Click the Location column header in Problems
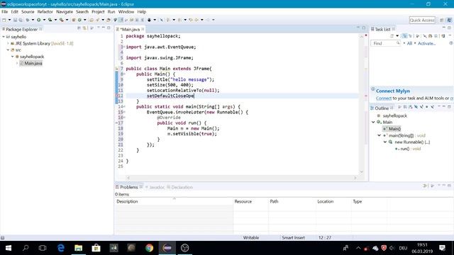The height and width of the screenshot is (255, 454). click(333, 201)
